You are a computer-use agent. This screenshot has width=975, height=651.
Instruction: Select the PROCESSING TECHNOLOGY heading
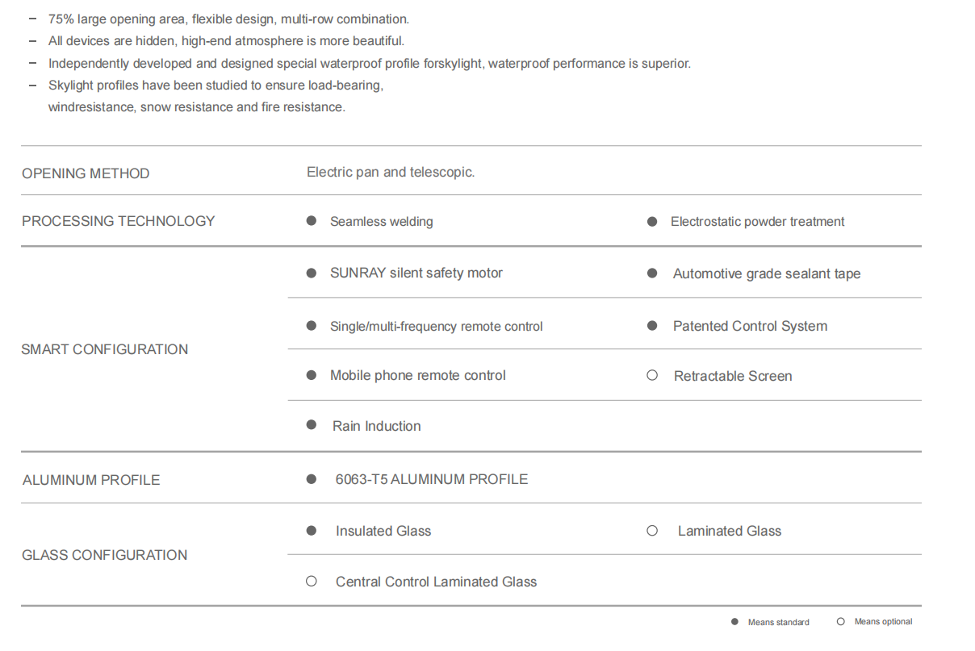coord(119,221)
